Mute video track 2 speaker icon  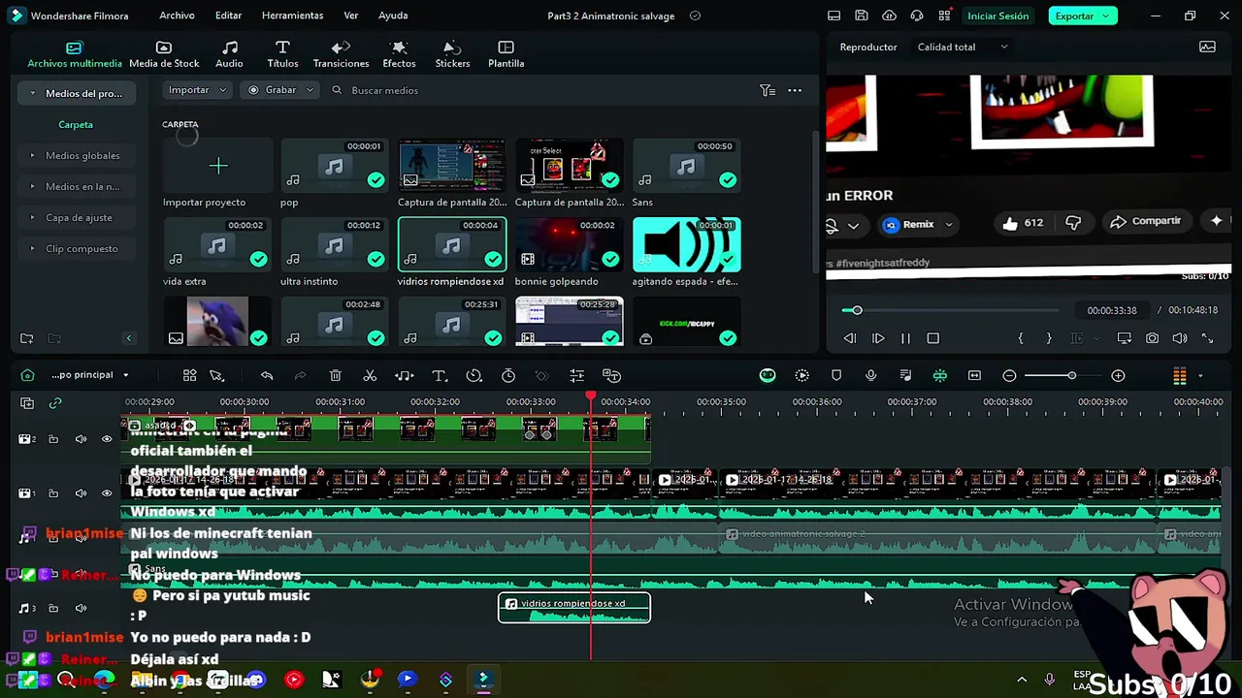point(81,439)
